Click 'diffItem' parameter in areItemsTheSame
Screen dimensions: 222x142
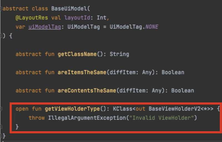(x=122, y=72)
